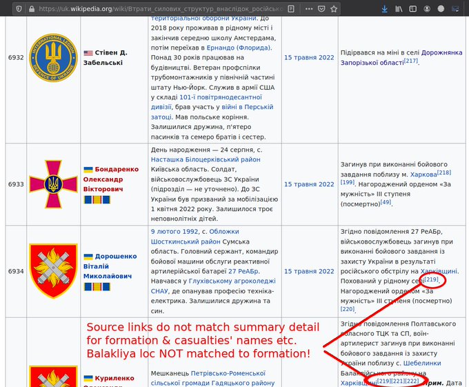Open link війні в Перській затоці
This screenshot has height=387, width=469.
point(212,112)
